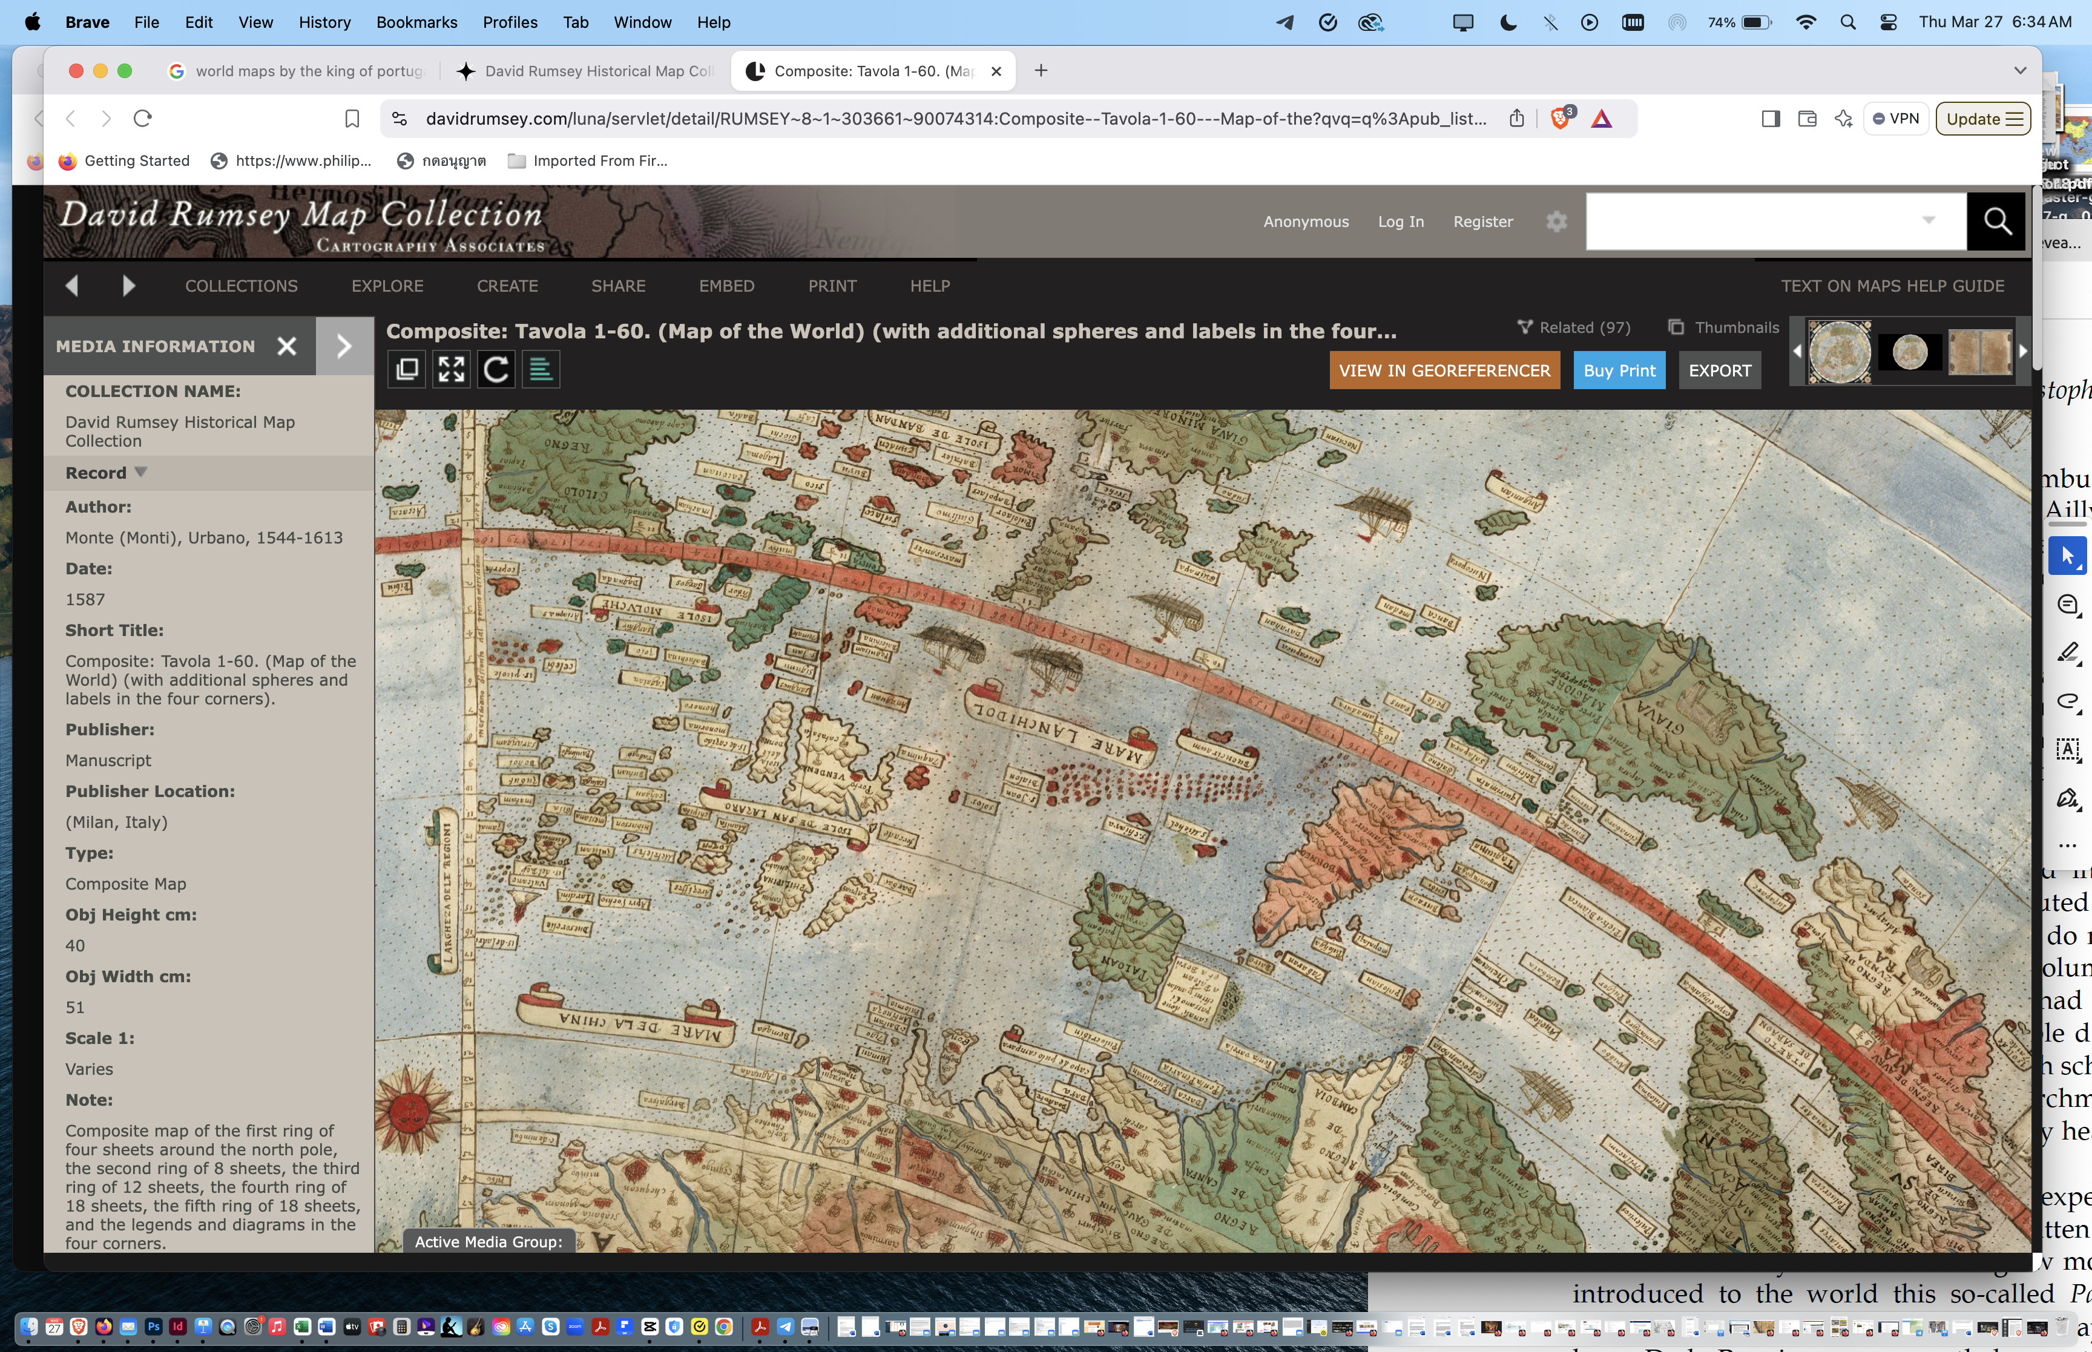Select the first round world map thumbnail

1839,351
